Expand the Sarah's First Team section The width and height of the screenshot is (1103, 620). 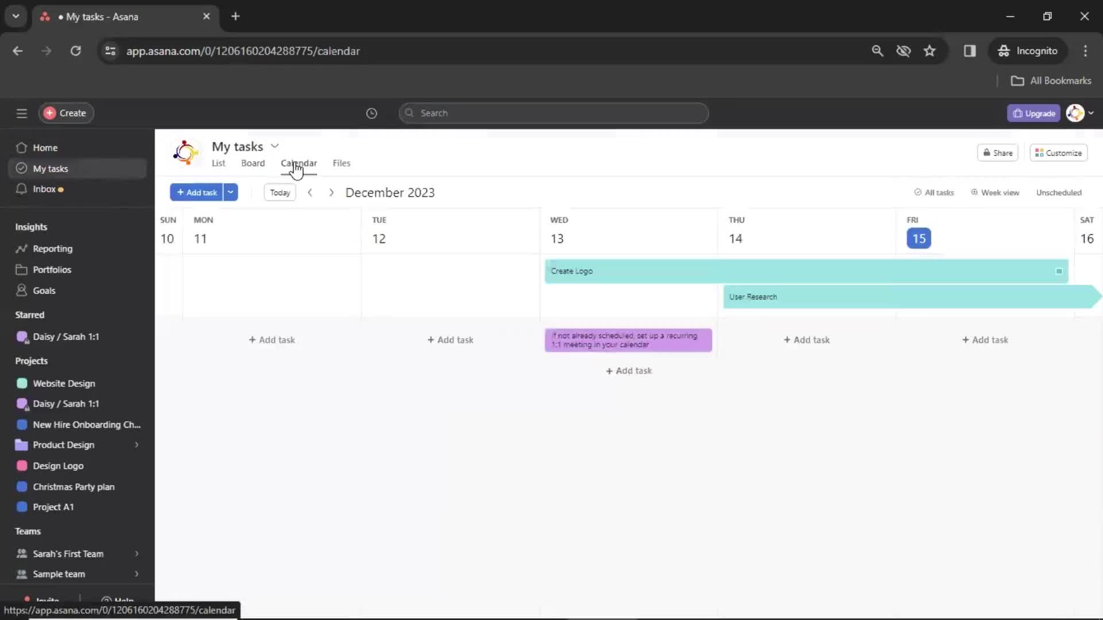136,553
